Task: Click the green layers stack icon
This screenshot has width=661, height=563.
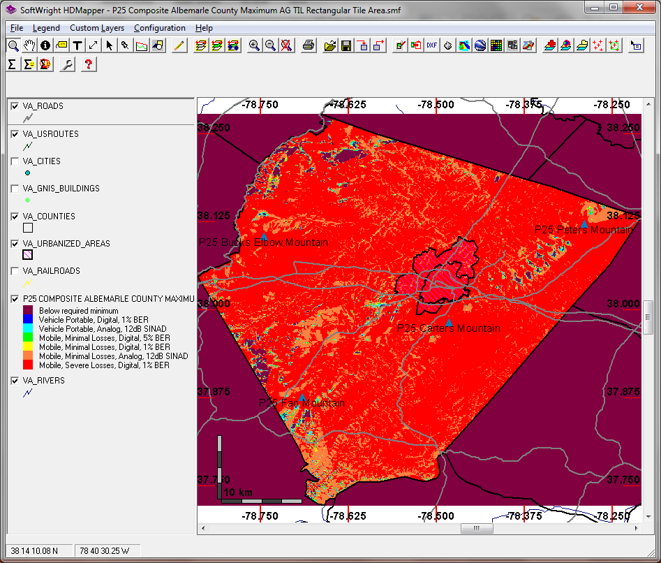Action: [216, 45]
